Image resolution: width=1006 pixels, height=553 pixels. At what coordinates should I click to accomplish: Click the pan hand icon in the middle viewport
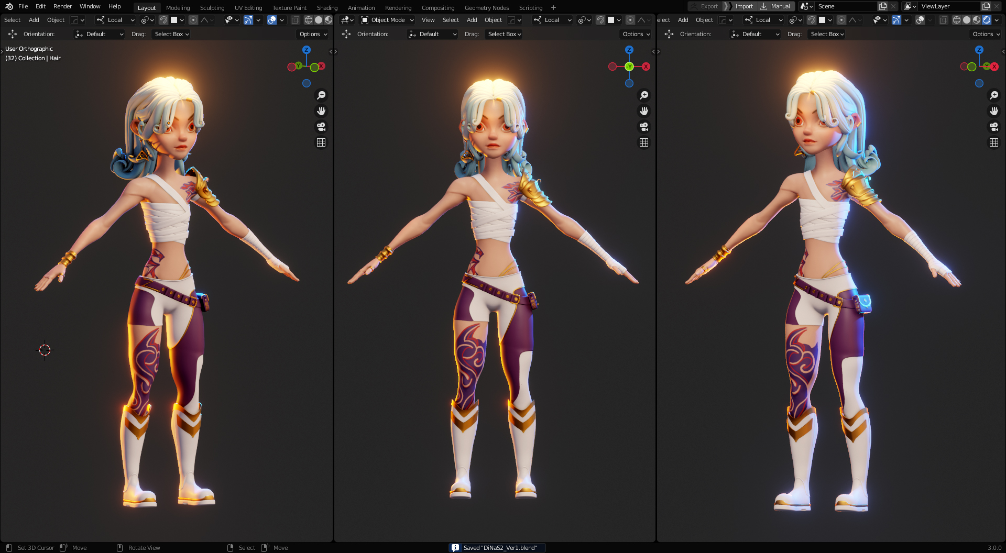pyautogui.click(x=644, y=111)
